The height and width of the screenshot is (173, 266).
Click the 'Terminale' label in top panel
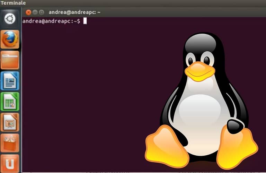click(13, 3)
